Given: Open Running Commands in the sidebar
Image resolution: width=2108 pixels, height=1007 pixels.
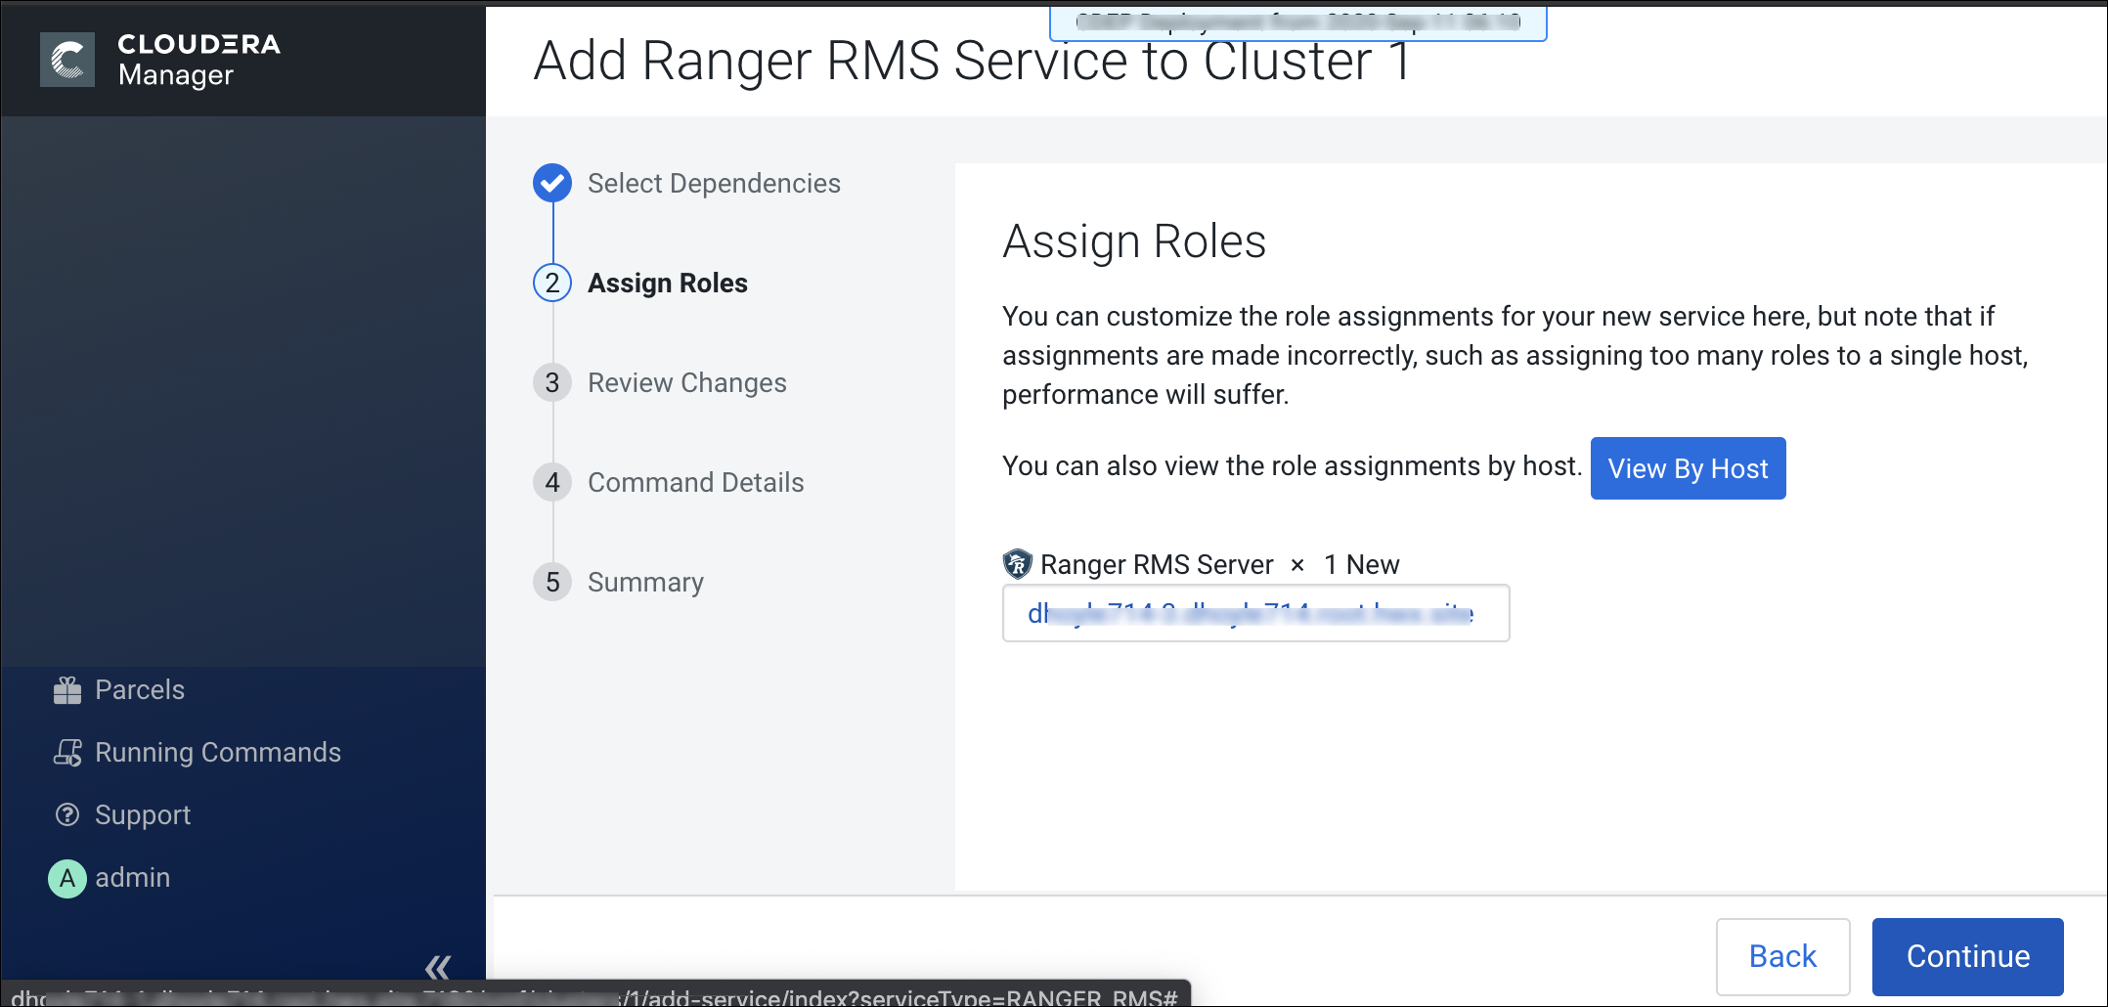Looking at the screenshot, I should [217, 753].
